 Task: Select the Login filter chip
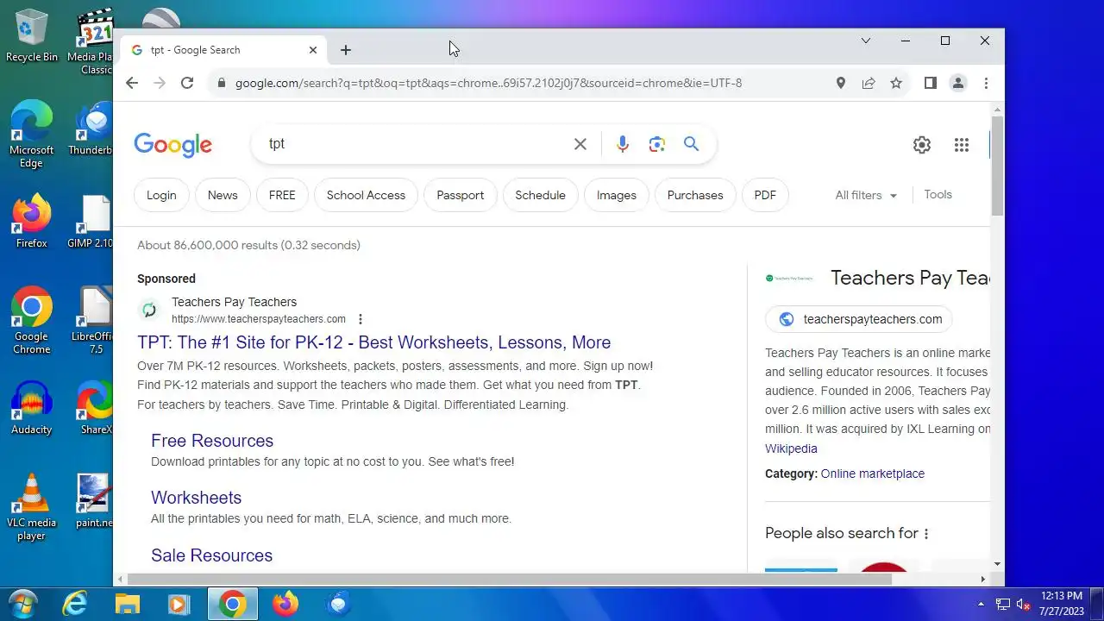click(x=161, y=195)
